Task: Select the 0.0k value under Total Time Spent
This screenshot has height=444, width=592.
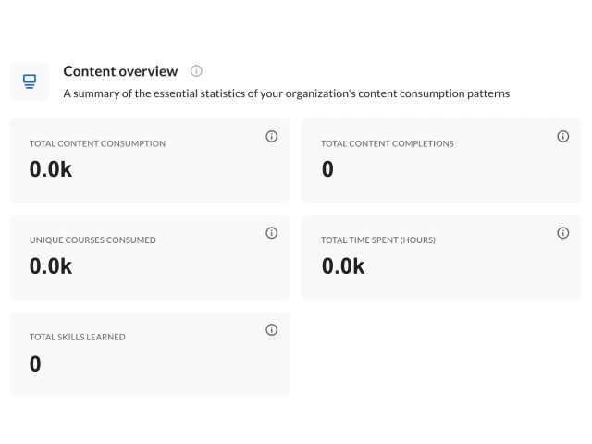Action: 343,266
